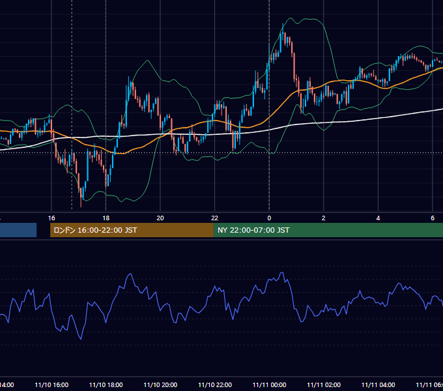Select the "0" midnight label on upper axis
443x391 pixels.
(269, 218)
